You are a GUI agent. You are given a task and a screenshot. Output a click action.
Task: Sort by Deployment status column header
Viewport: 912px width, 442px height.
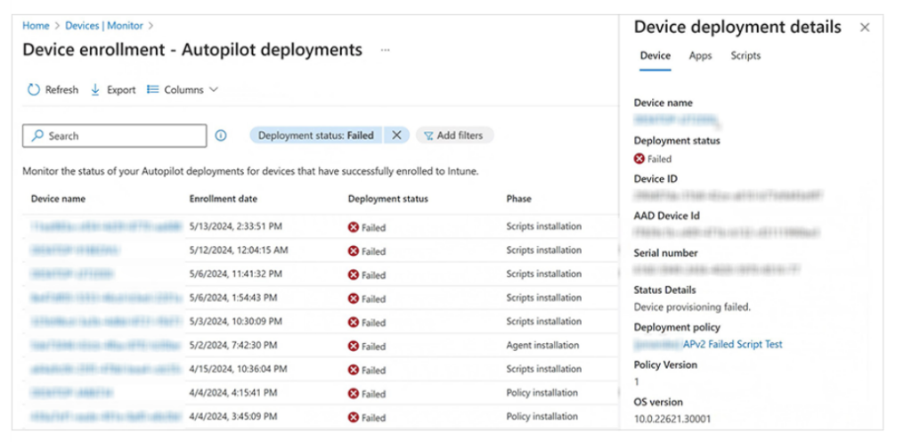point(387,198)
